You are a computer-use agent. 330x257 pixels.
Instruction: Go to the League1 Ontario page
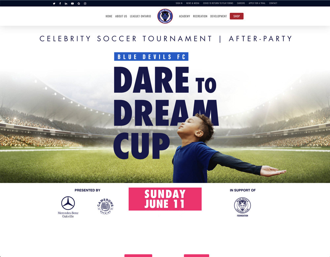click(x=140, y=16)
